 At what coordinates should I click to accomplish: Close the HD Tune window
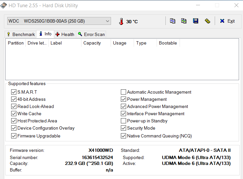tap(236, 5)
